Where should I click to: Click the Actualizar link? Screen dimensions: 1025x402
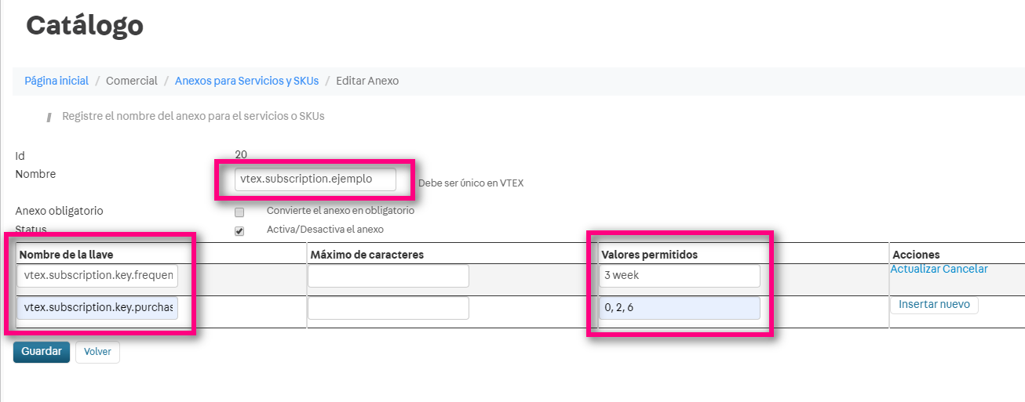914,269
